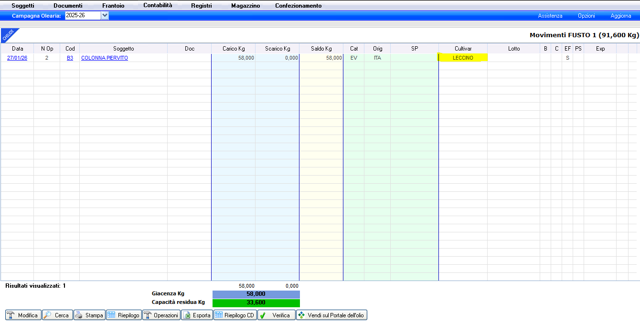Viewport: 640px width, 323px height.
Task: Open the Cerca search button
Action: (x=57, y=315)
